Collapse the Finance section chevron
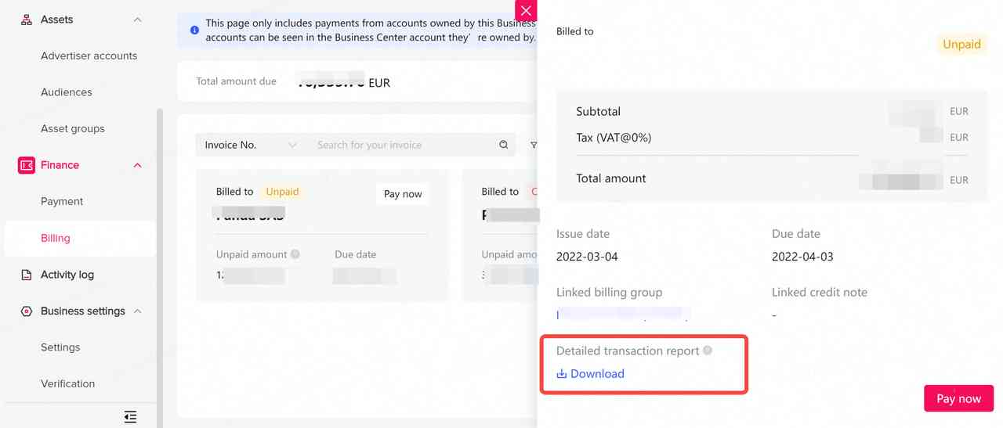 (138, 165)
